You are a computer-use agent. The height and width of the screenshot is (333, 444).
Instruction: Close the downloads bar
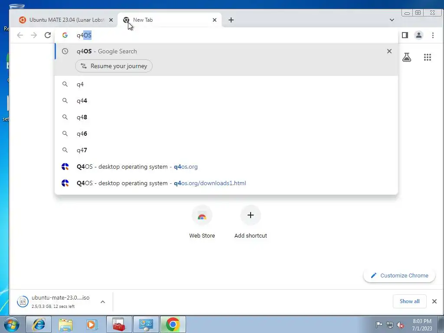pos(434,301)
